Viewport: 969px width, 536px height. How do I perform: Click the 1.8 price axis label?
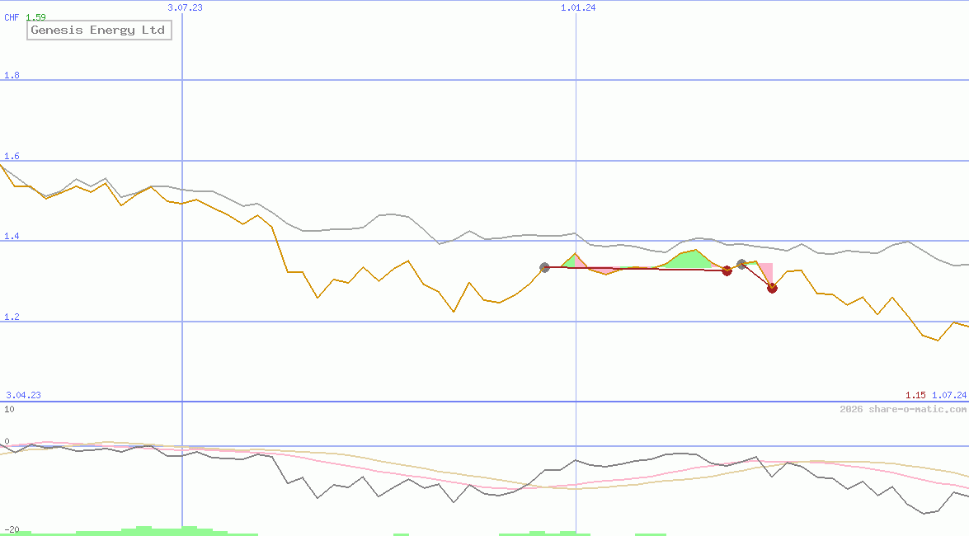click(x=11, y=75)
